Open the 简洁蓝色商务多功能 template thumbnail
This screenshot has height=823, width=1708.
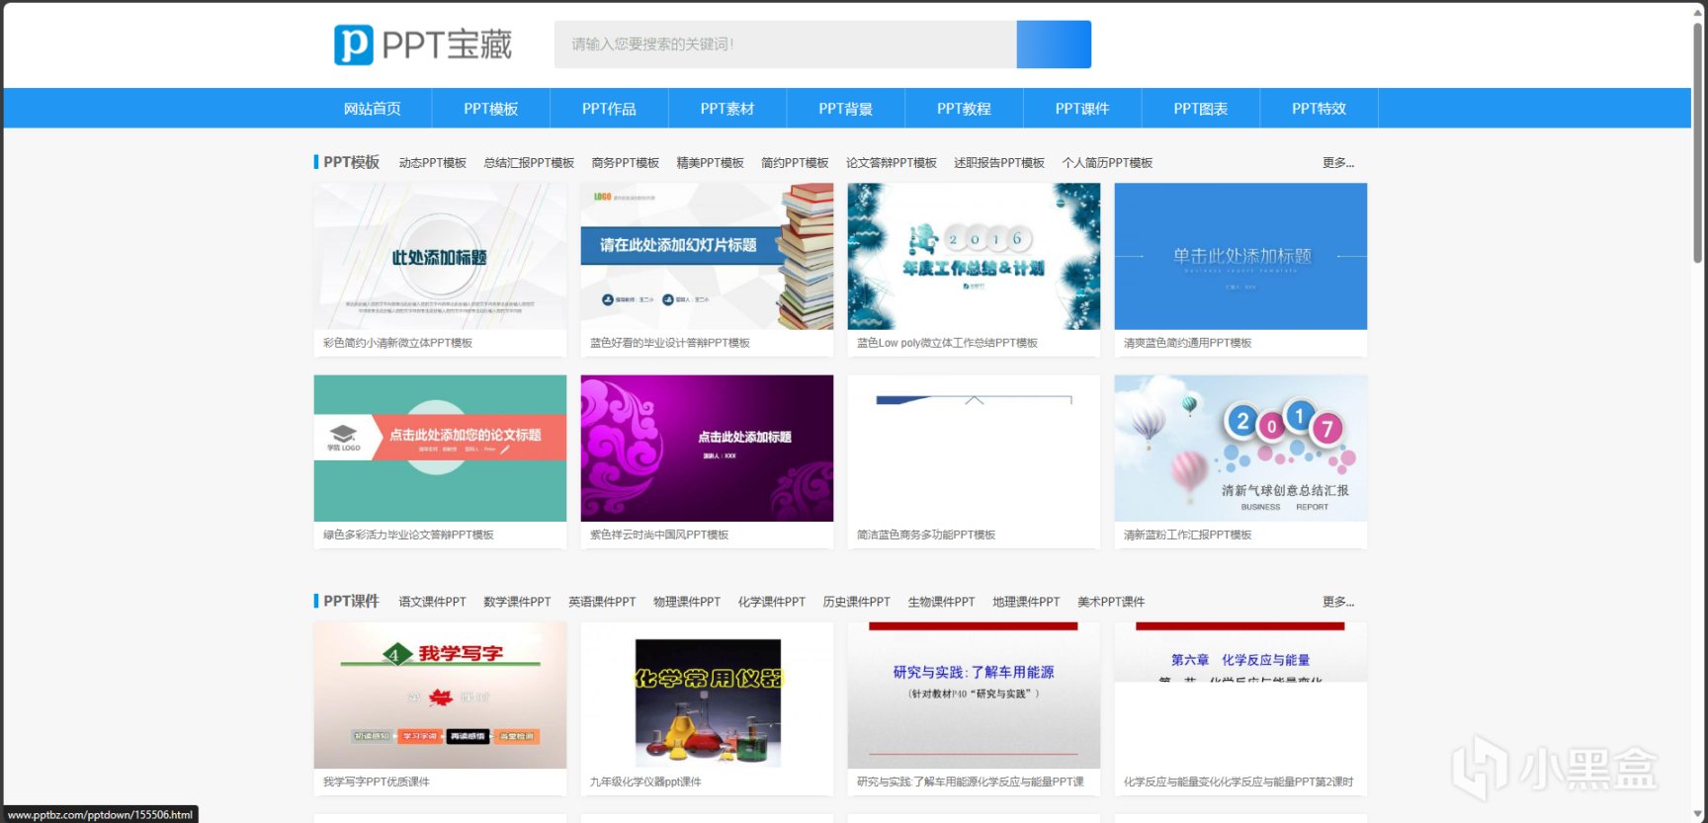pyautogui.click(x=974, y=448)
